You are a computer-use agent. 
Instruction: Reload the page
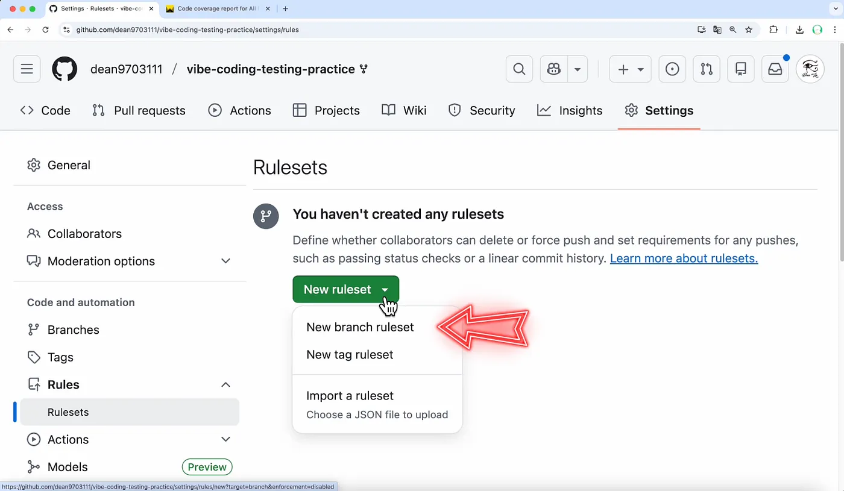click(45, 30)
